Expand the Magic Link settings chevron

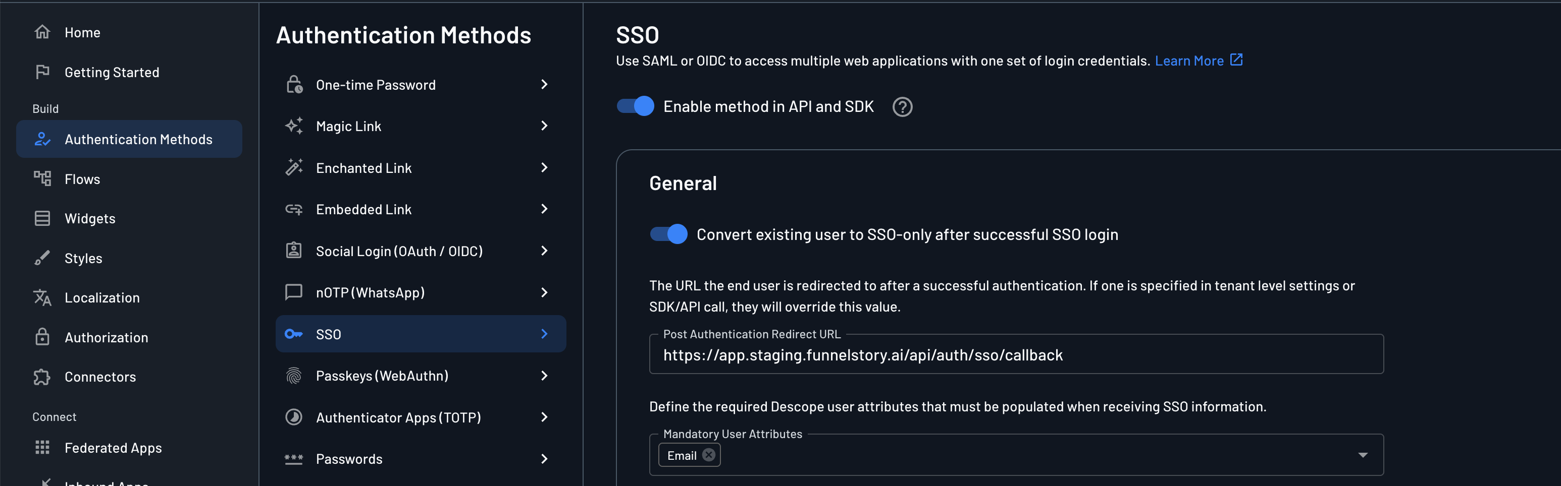tap(544, 126)
